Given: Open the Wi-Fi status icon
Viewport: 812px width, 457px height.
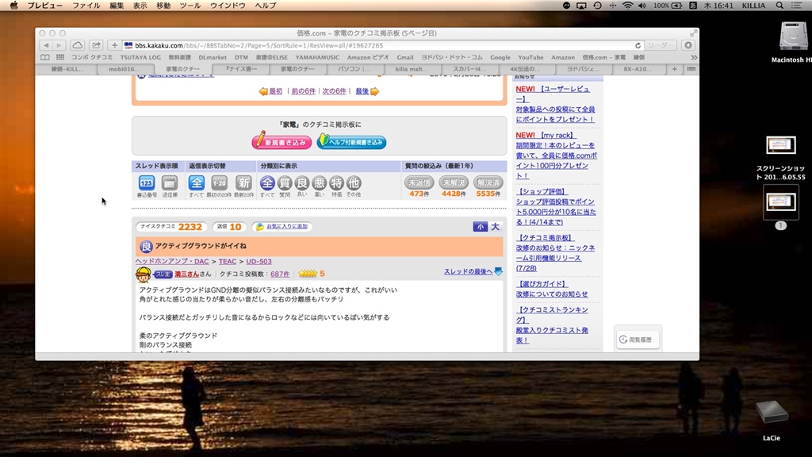Looking at the screenshot, I should 627,6.
